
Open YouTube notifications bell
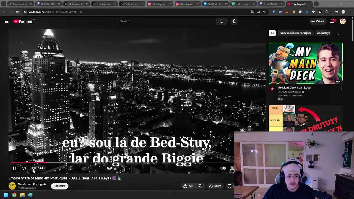333,21
